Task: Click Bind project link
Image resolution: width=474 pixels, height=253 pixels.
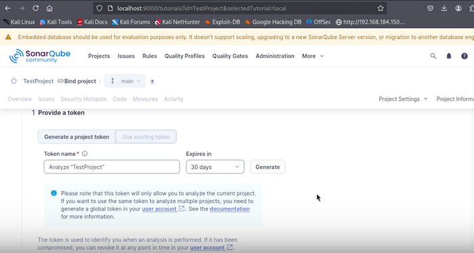Action: coord(77,82)
